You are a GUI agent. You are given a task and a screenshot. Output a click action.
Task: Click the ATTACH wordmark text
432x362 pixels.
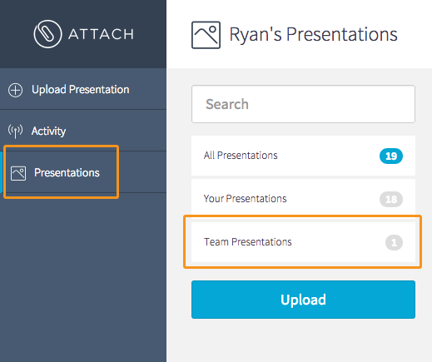click(101, 34)
